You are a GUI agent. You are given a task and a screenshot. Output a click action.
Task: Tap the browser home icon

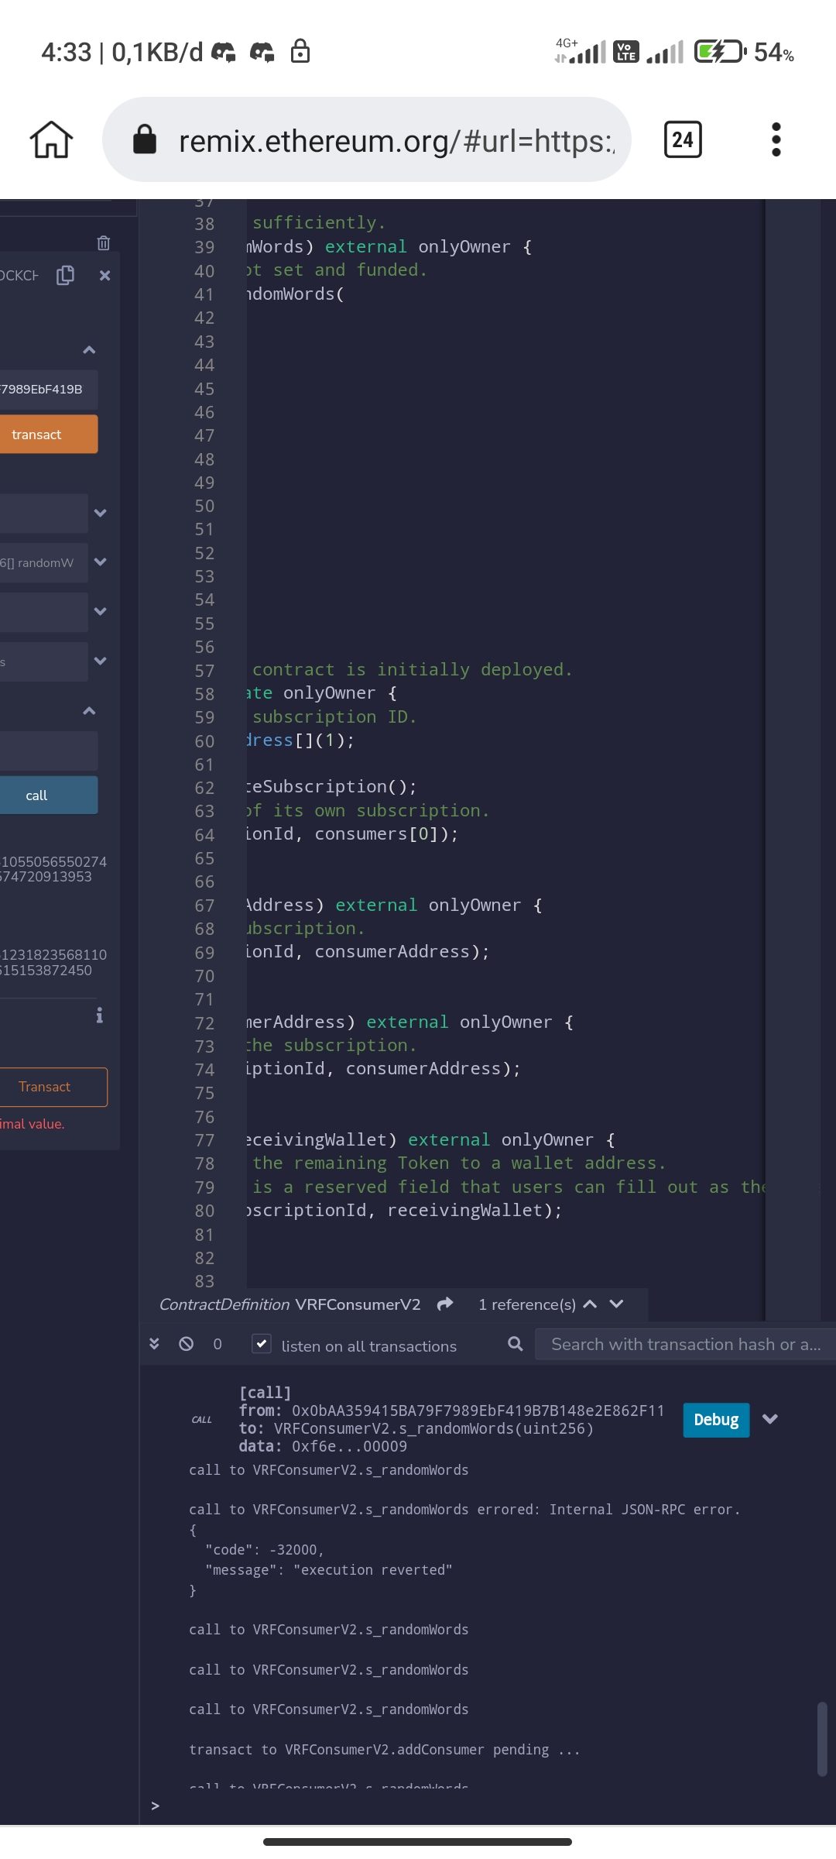[51, 140]
